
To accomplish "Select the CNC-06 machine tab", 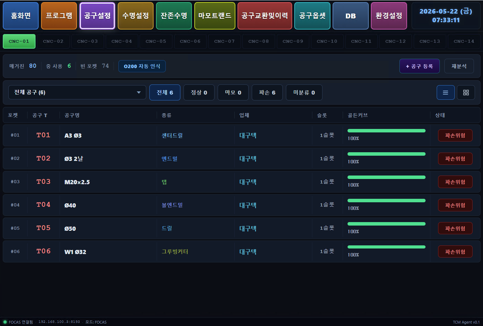I will [190, 41].
